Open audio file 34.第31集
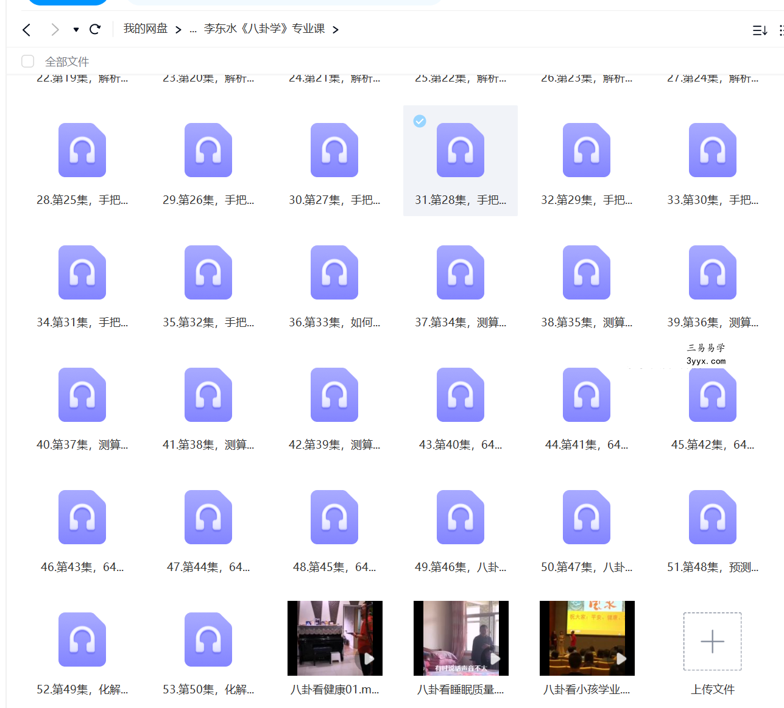 point(82,273)
